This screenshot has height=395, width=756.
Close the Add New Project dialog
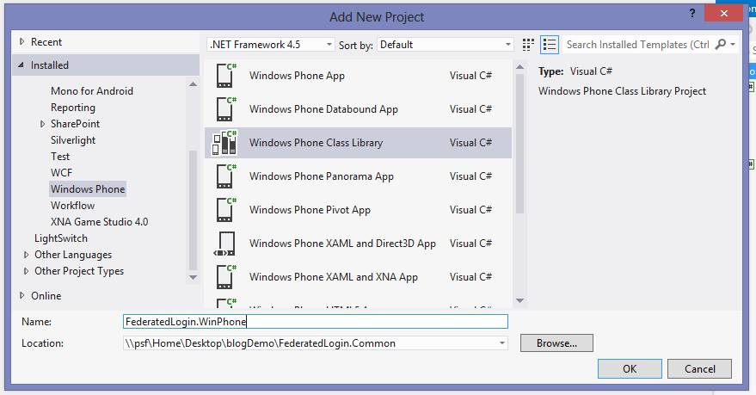pyautogui.click(x=723, y=14)
